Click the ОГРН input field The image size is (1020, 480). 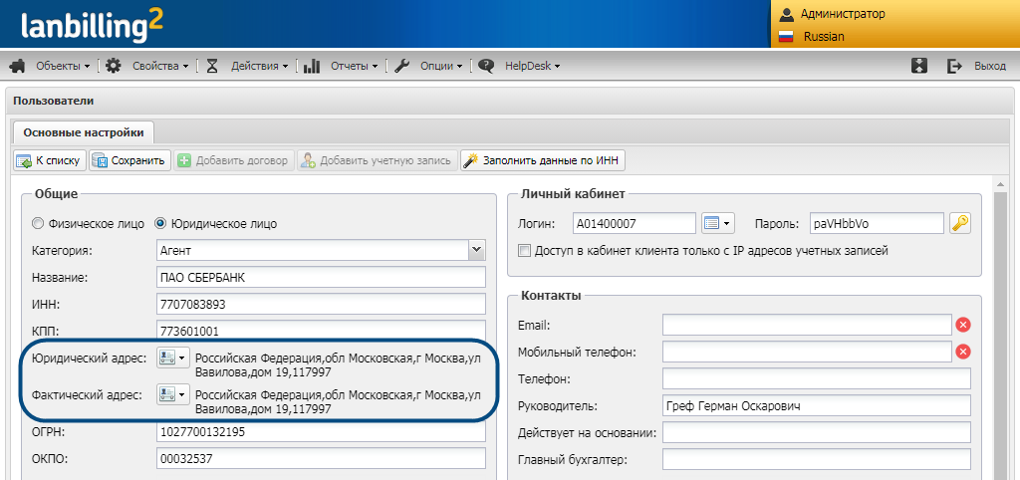(322, 432)
